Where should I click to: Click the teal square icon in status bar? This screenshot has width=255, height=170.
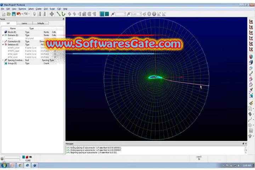coord(24,157)
